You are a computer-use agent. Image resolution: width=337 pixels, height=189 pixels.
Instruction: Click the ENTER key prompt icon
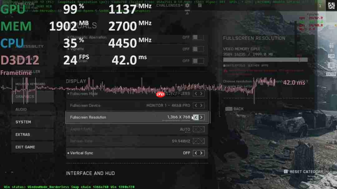pos(331,74)
